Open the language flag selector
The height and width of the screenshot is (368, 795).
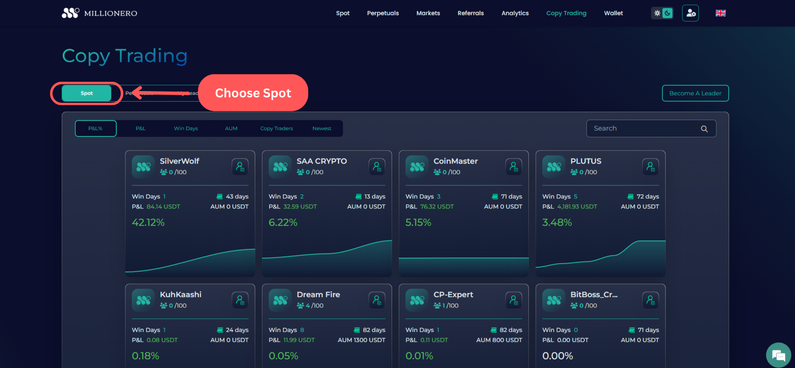coord(721,13)
